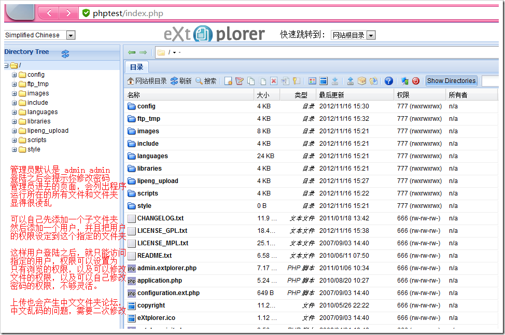This screenshot has height=335, width=505.
Task: Click the create archive box icon
Action: pyautogui.click(x=362, y=81)
